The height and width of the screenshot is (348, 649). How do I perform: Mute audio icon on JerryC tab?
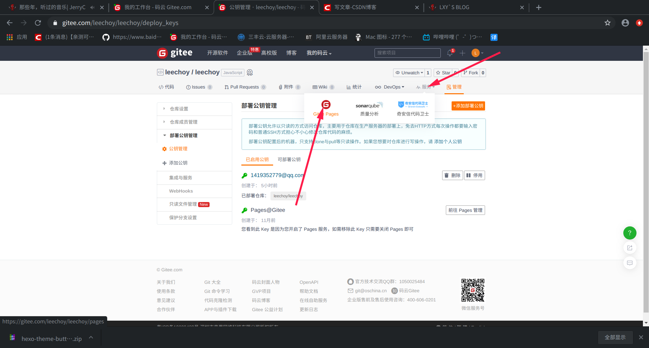point(92,7)
